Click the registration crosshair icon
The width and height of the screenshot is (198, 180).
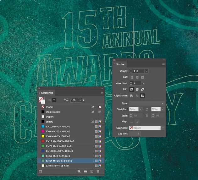100,112
